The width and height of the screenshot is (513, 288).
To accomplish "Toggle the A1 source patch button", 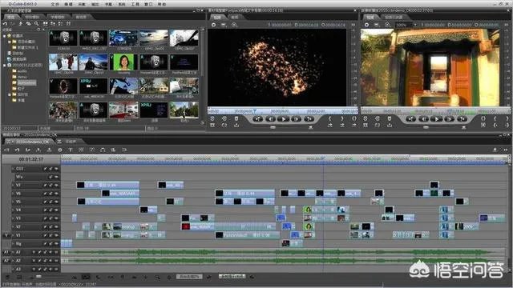I will pyautogui.click(x=6, y=252).
